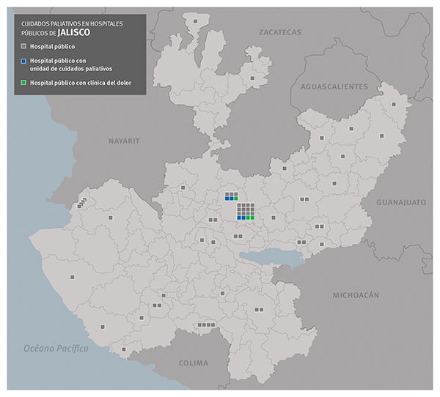Select the Océano Pacífico label
The width and height of the screenshot is (440, 397).
[x=56, y=348]
